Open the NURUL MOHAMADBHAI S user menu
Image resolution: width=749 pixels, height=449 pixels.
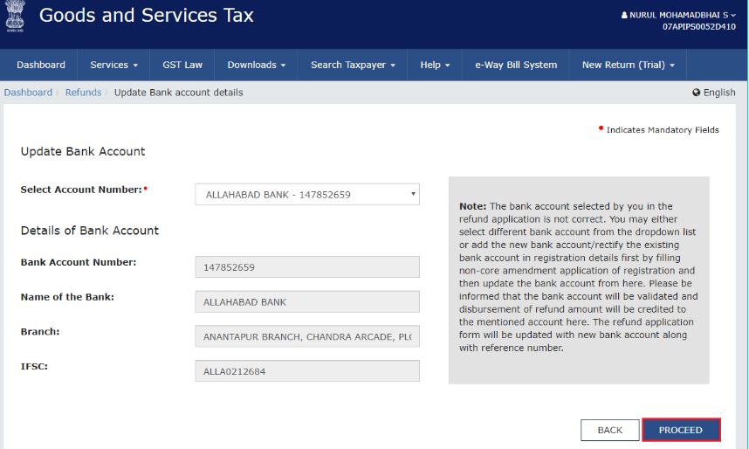[678, 15]
